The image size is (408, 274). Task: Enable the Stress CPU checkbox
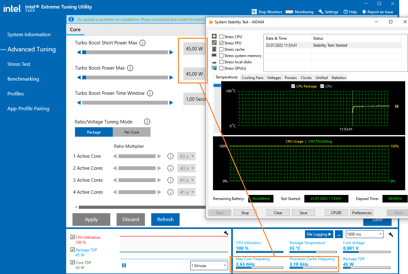tap(221, 37)
